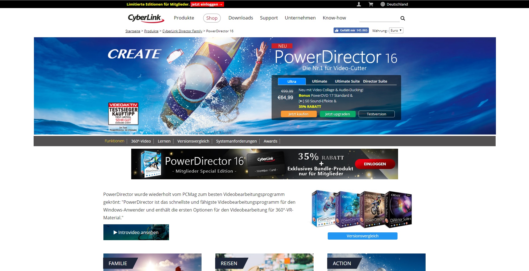Image resolution: width=529 pixels, height=271 pixels.
Task: Open the Unternehmen menu
Action: (x=300, y=18)
